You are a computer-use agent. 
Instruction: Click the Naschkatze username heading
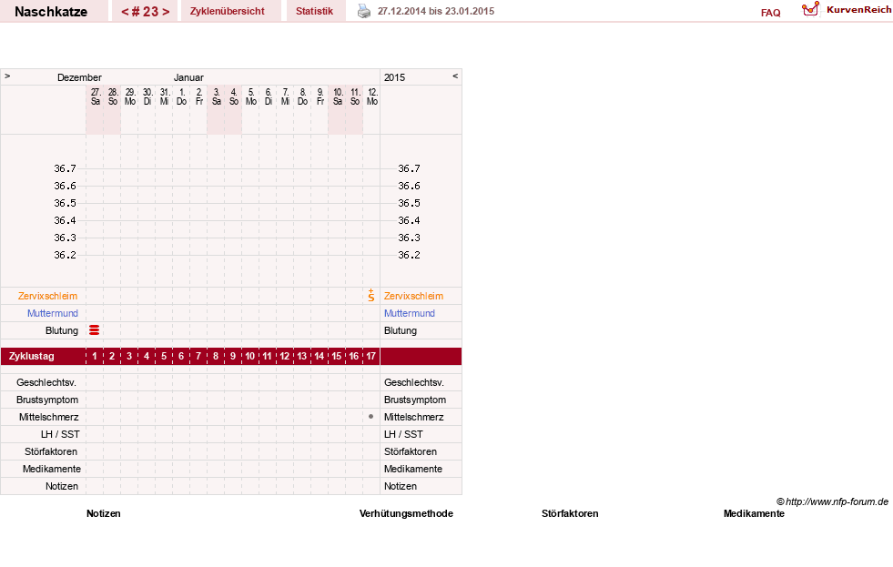tap(51, 12)
